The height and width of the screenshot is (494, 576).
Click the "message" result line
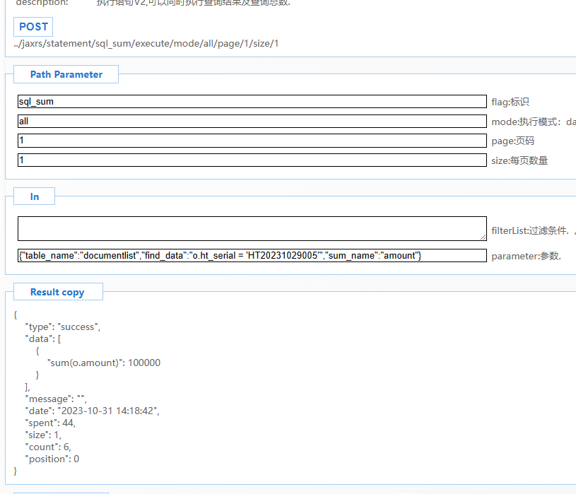click(56, 399)
